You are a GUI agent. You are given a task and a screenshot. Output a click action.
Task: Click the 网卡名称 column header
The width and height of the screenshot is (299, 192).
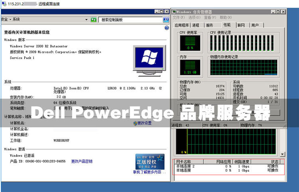189,162
